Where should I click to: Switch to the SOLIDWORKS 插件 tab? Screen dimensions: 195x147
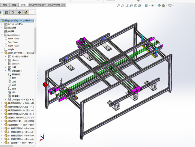point(37,5)
